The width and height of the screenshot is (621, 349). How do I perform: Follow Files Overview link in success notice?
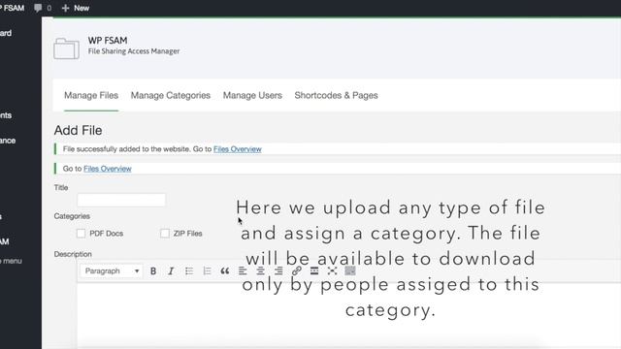[238, 149]
